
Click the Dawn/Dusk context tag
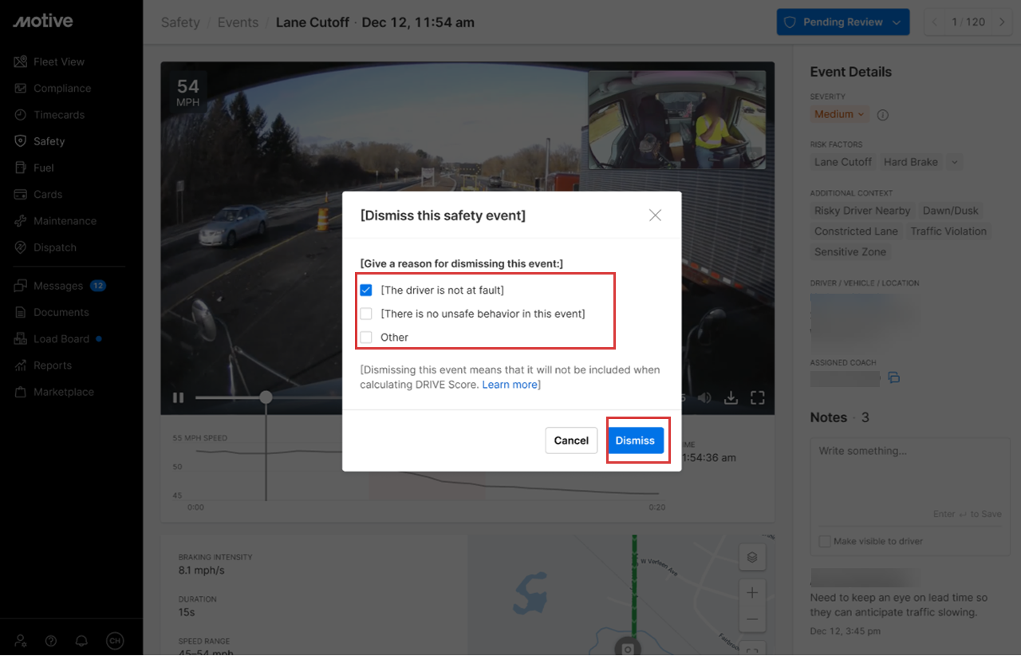[950, 211]
